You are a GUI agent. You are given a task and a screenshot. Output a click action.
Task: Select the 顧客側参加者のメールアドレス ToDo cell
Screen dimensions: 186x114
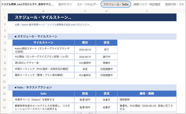[43, 107]
